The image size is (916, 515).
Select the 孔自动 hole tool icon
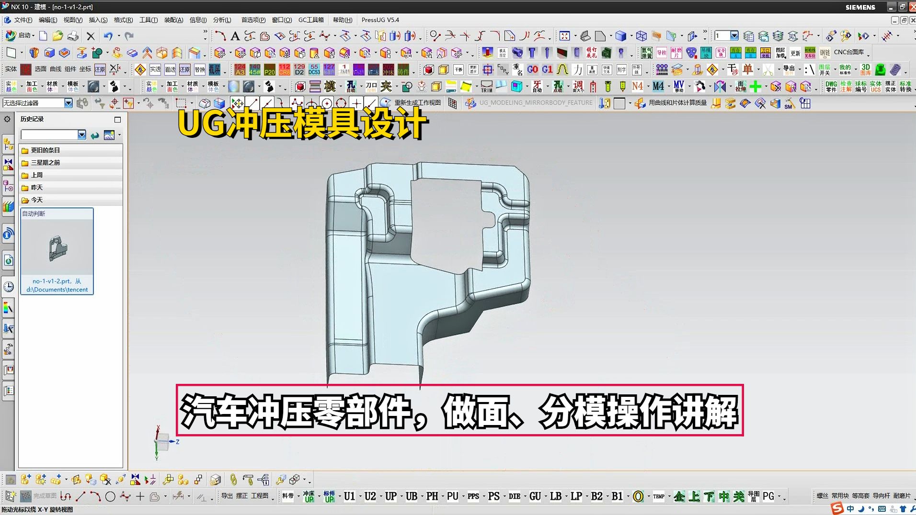[x=350, y=87]
